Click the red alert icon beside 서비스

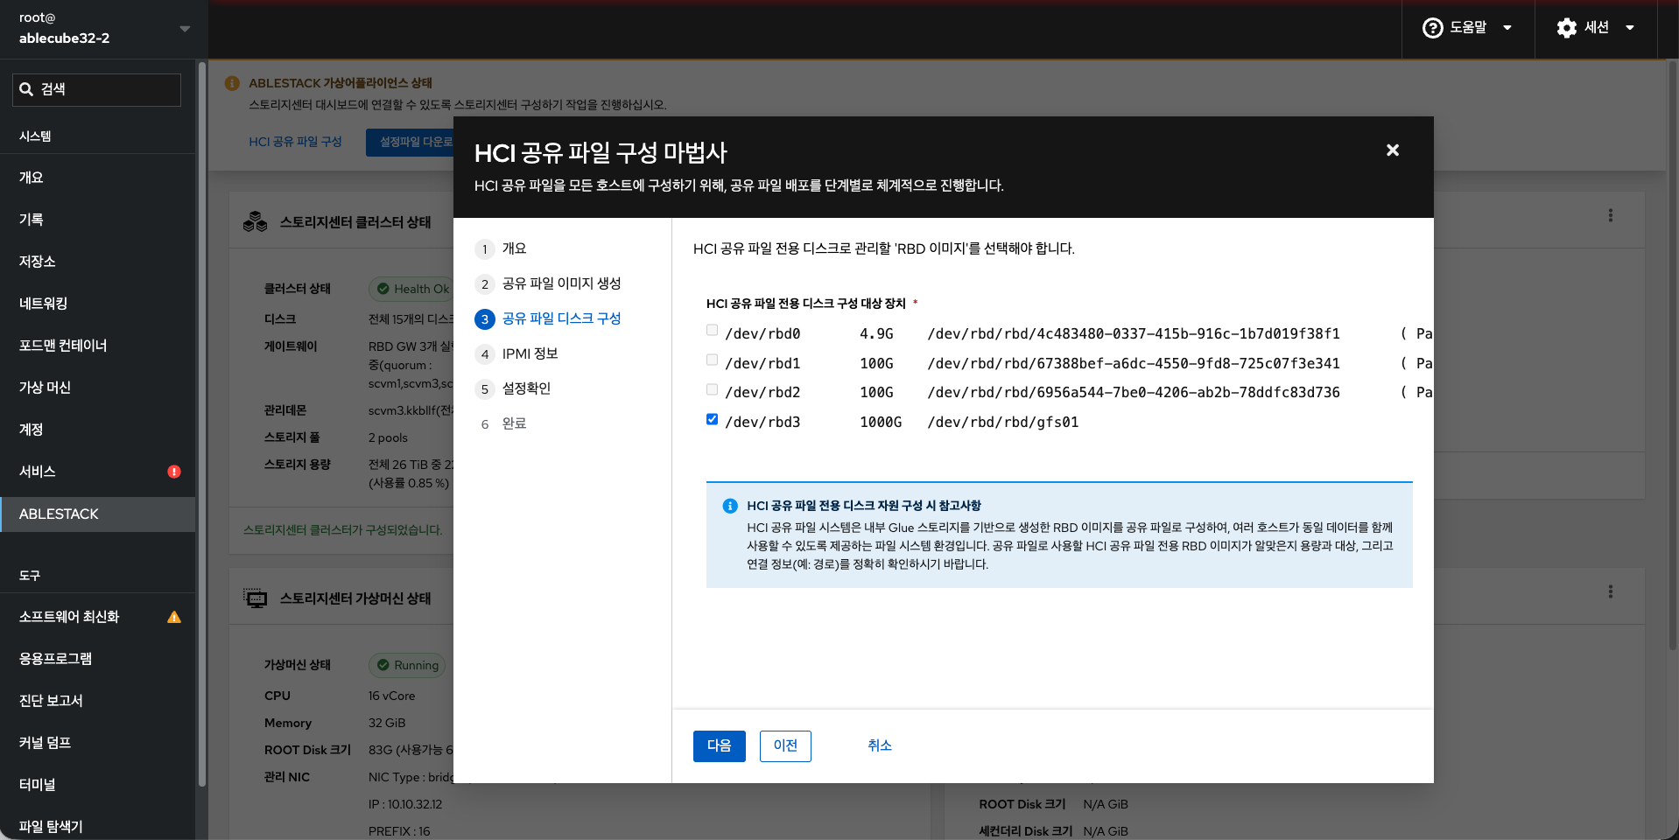[x=174, y=472]
